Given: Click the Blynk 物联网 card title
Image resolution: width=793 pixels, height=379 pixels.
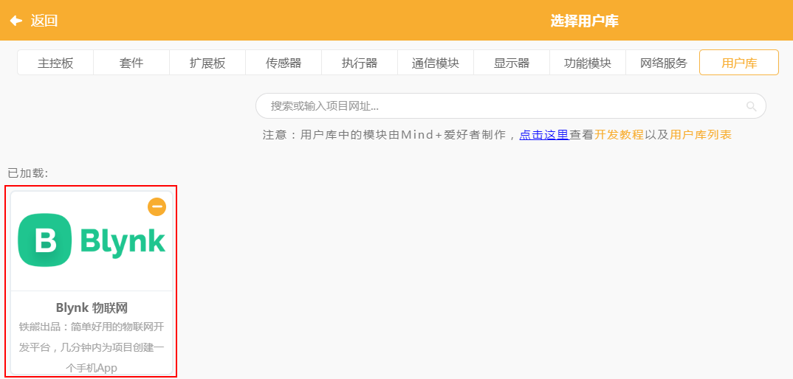Looking at the screenshot, I should pyautogui.click(x=92, y=307).
